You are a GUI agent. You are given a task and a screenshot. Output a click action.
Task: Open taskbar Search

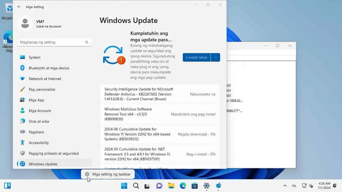tap(136, 186)
